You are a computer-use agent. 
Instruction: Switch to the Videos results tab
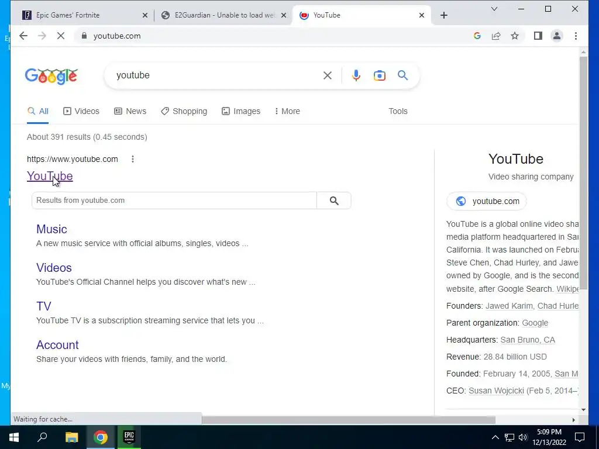[81, 111]
